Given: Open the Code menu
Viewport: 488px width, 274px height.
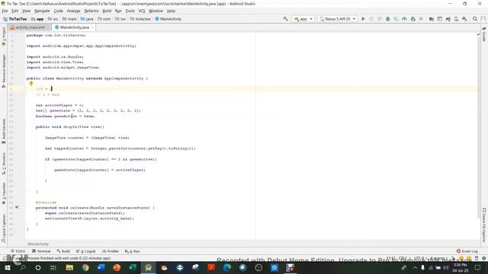Looking at the screenshot, I should (58, 11).
